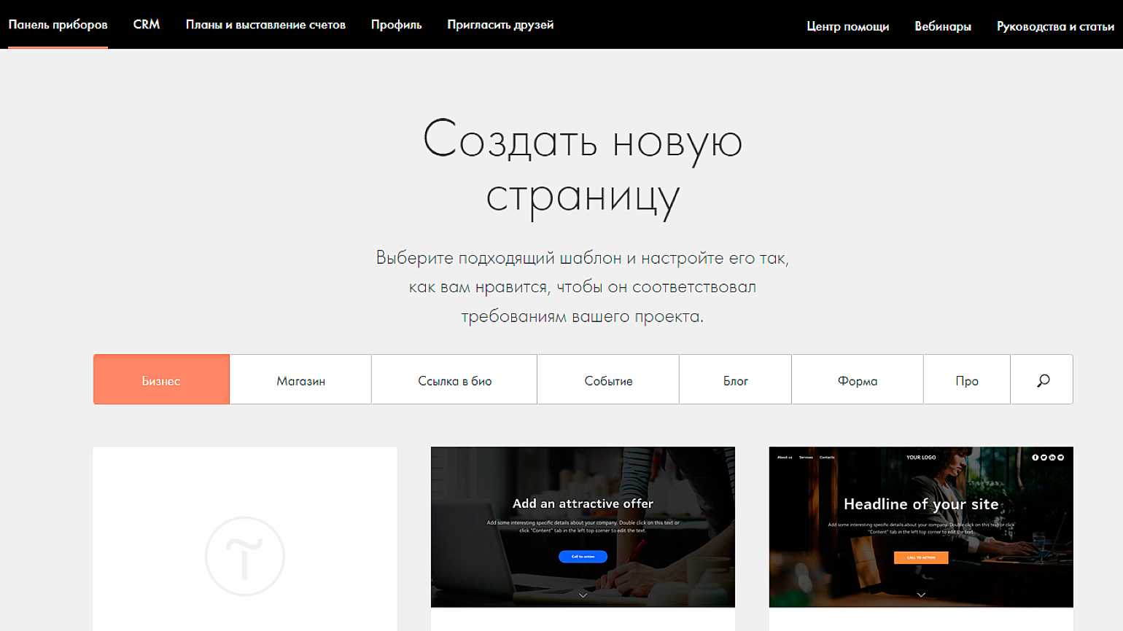Go to the CRM section
Viewport: 1123px width, 631px height.
147,25
